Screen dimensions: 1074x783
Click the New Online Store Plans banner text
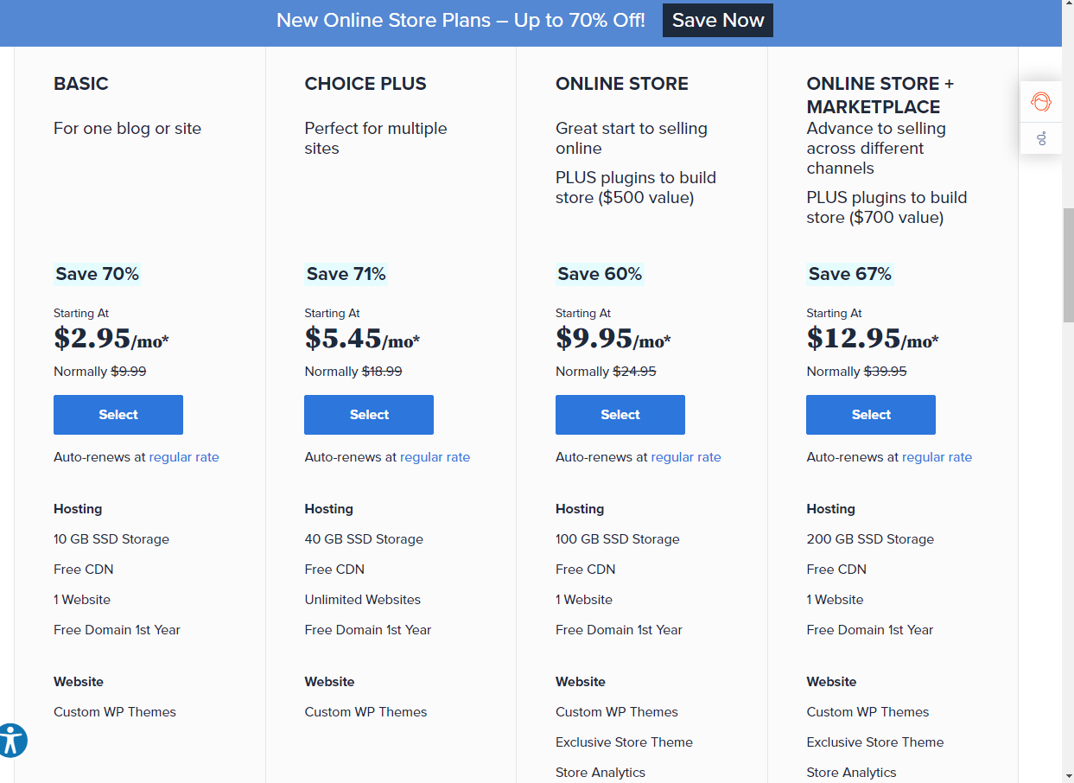tap(461, 21)
